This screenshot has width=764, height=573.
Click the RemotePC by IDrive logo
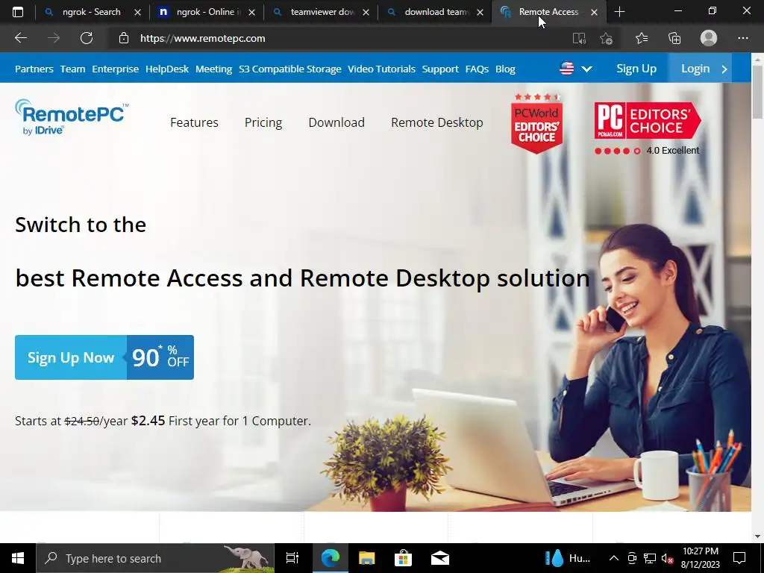click(x=72, y=117)
